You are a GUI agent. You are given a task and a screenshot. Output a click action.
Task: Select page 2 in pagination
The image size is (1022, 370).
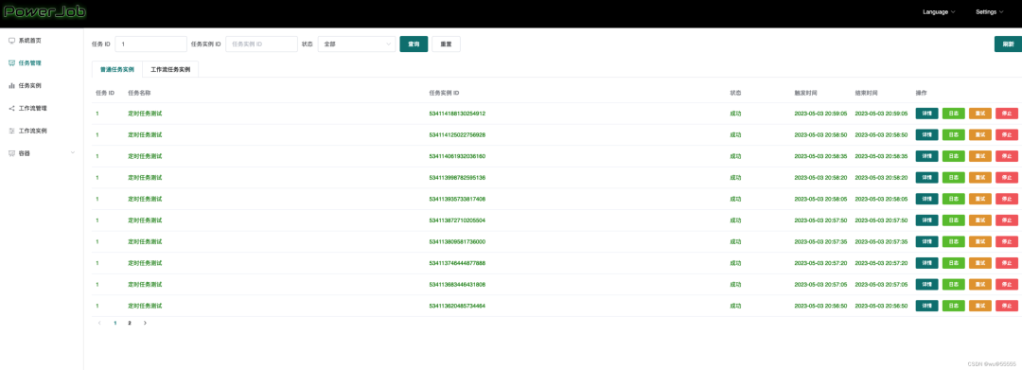(129, 323)
